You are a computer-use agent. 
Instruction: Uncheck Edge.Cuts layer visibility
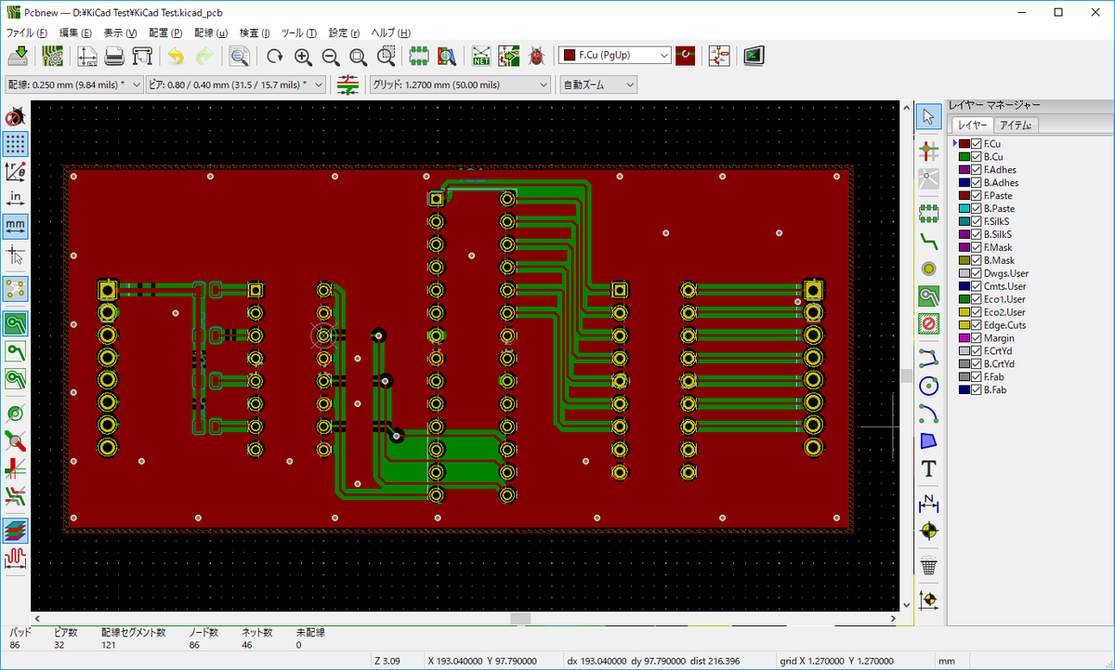(977, 325)
